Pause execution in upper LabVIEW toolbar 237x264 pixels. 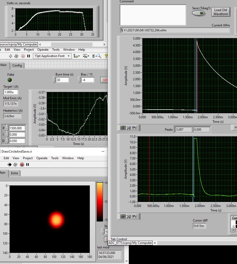pos(28,56)
